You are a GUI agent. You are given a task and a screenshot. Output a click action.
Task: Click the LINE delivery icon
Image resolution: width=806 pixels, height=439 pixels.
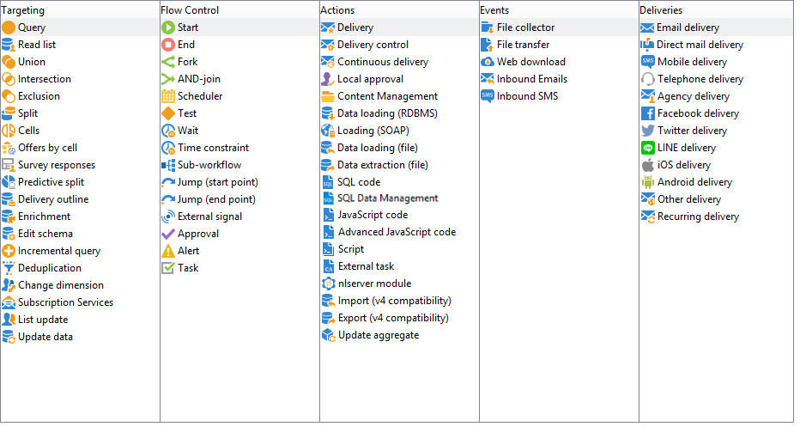(x=648, y=148)
